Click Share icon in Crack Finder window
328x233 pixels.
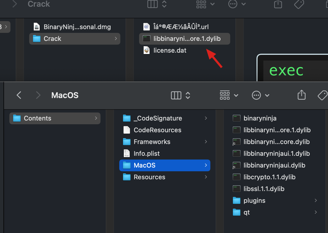[x=278, y=4]
